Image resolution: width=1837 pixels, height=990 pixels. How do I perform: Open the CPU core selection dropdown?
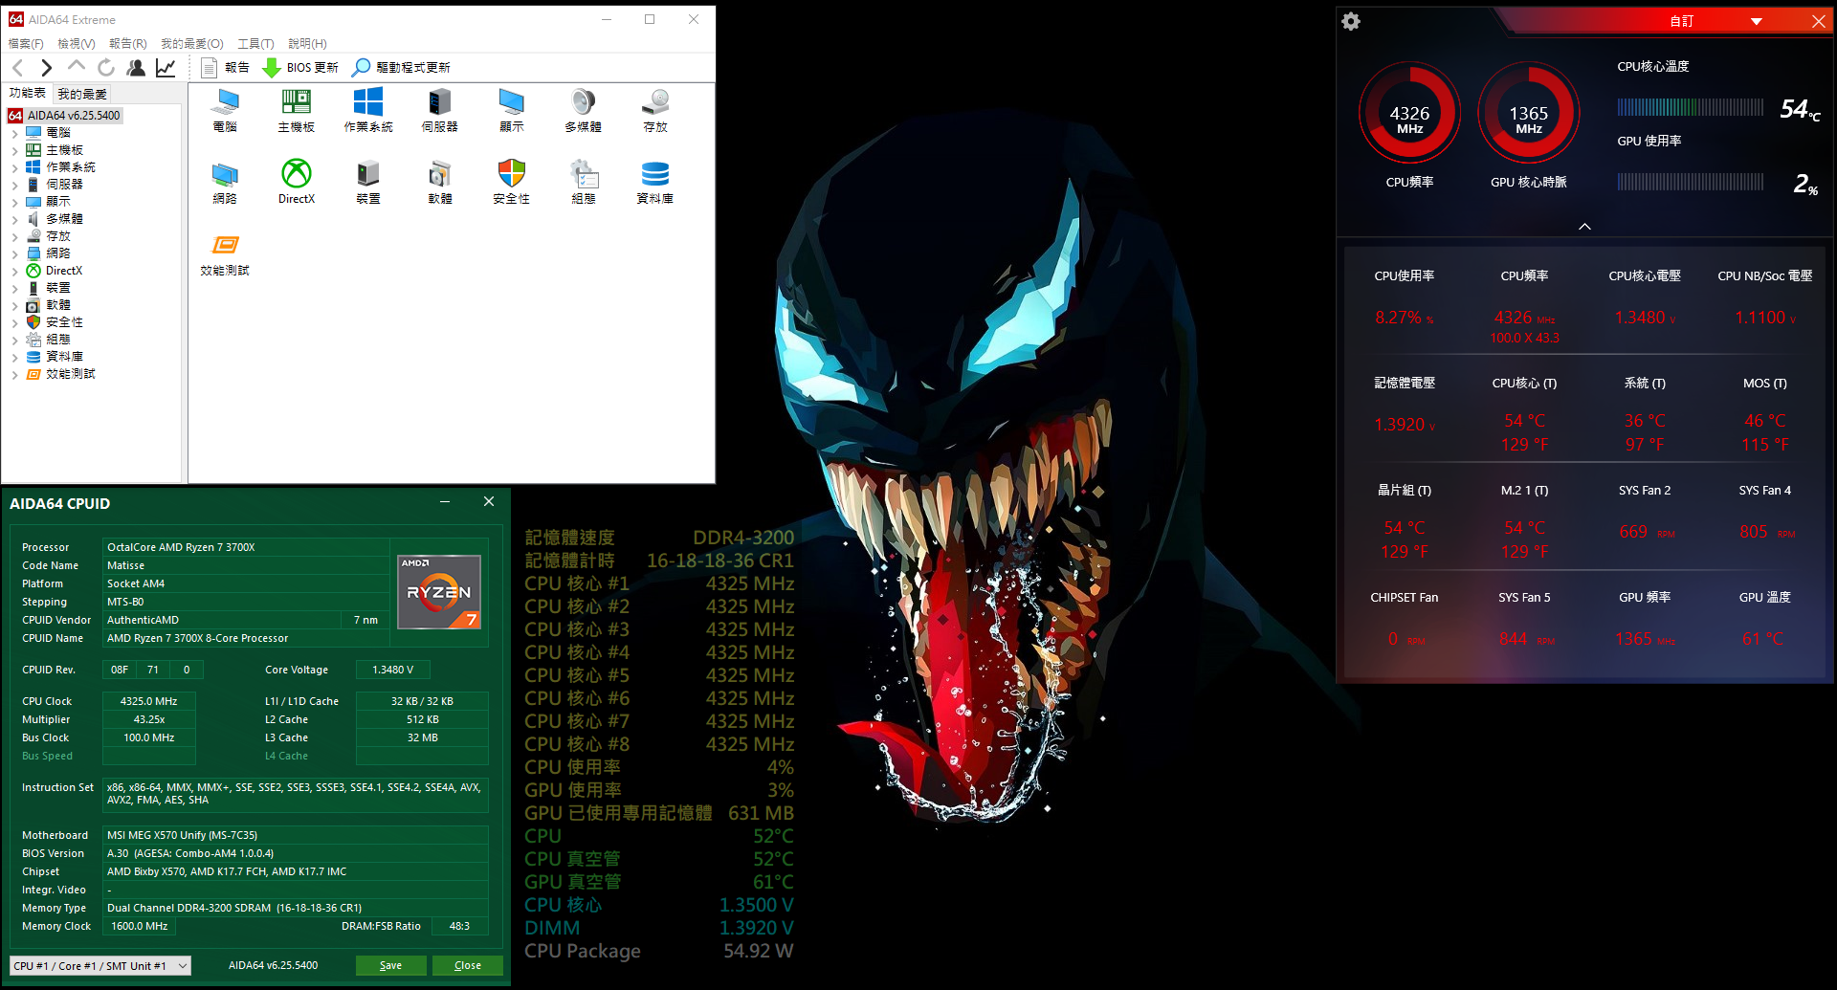(100, 965)
